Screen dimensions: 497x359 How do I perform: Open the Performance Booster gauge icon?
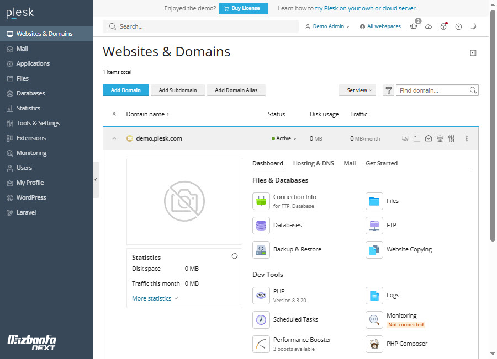tap(261, 344)
